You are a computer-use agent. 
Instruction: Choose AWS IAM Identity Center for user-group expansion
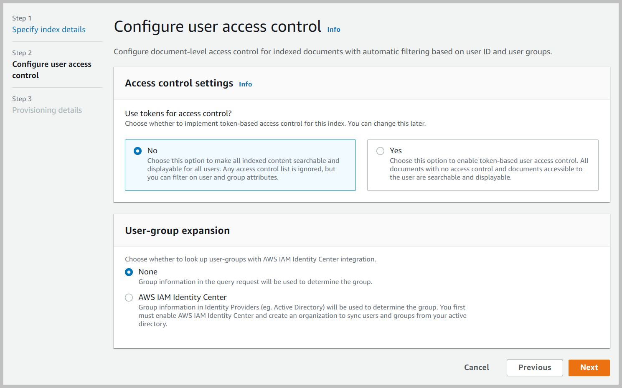coord(129,297)
